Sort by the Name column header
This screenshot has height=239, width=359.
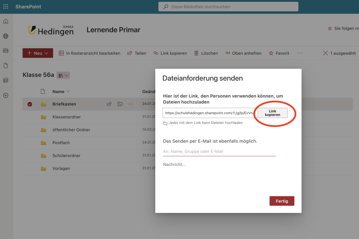61,92
